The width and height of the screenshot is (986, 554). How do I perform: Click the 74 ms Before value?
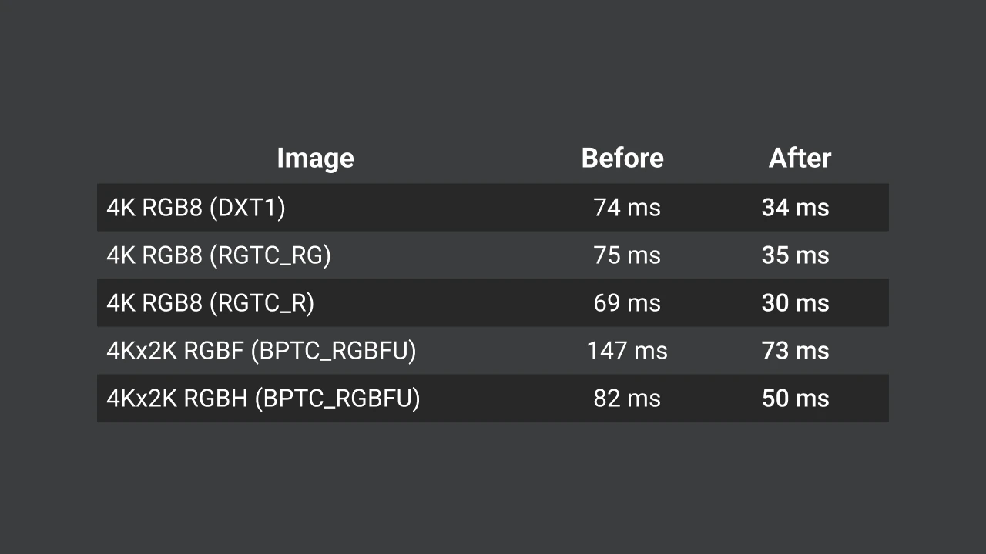[627, 208]
